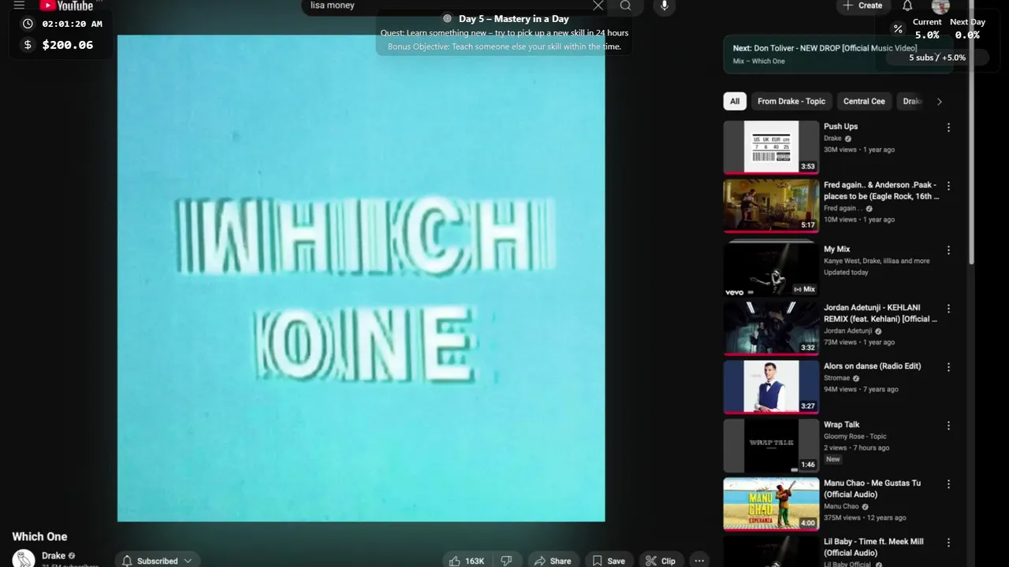Screen dimensions: 1009x567
Task: Open options menu for Push Ups
Action: click(x=948, y=128)
